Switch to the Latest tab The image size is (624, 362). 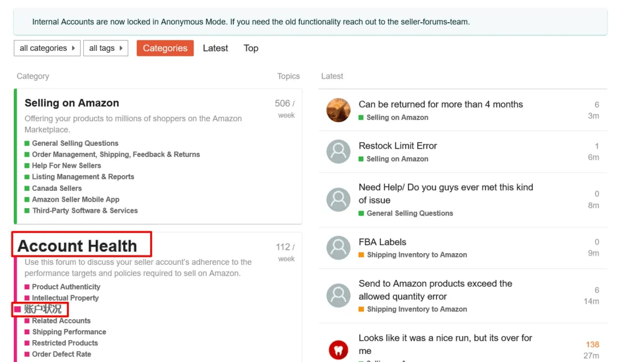(x=216, y=48)
